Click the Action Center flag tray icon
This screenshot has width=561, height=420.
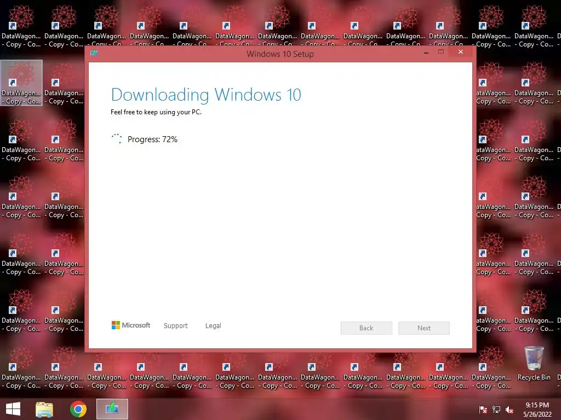point(483,410)
